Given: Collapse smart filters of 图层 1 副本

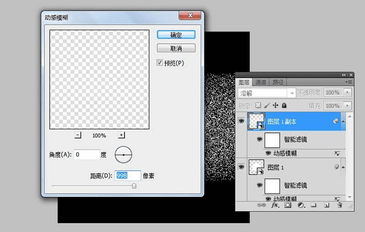Looking at the screenshot, I should click(343, 121).
